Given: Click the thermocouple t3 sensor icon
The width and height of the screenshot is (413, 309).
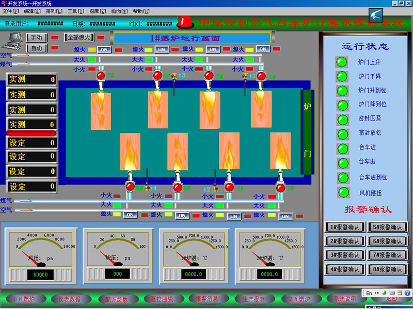Looking at the screenshot, I should pos(174,76).
